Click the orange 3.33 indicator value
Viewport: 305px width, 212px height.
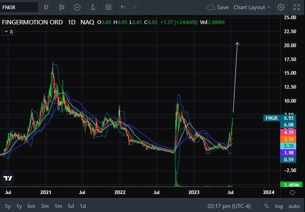click(x=288, y=139)
